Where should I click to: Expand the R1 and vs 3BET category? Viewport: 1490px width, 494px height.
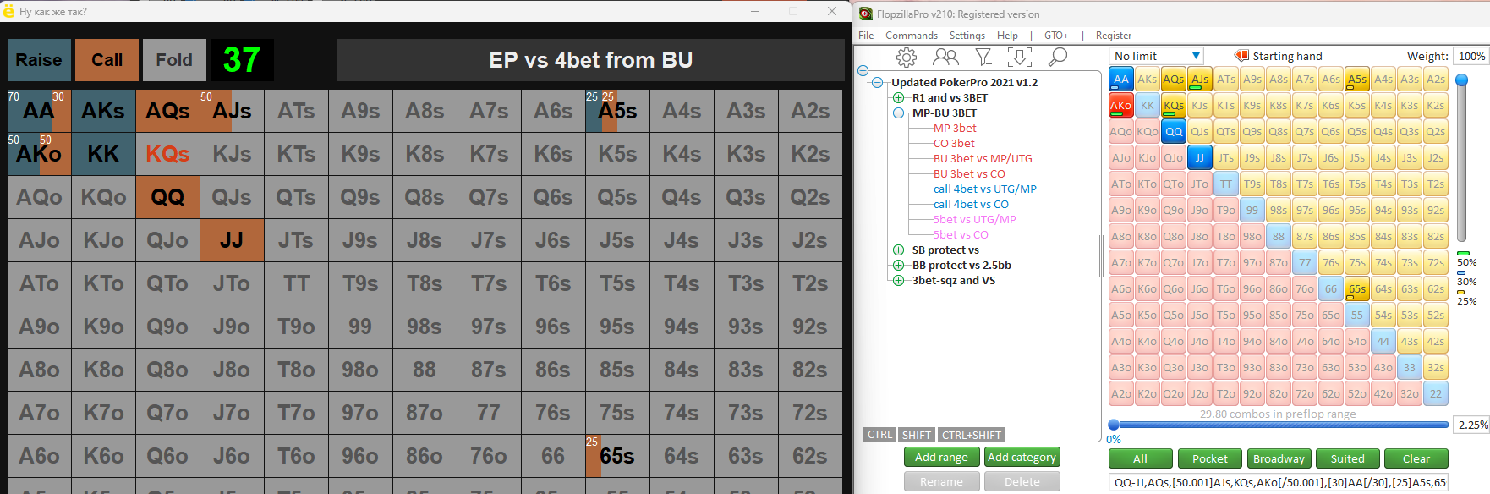898,97
